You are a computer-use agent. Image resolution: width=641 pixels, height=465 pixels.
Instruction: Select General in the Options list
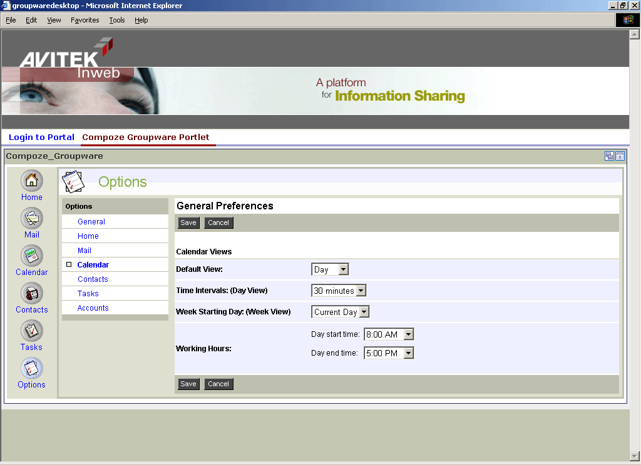pyautogui.click(x=91, y=222)
